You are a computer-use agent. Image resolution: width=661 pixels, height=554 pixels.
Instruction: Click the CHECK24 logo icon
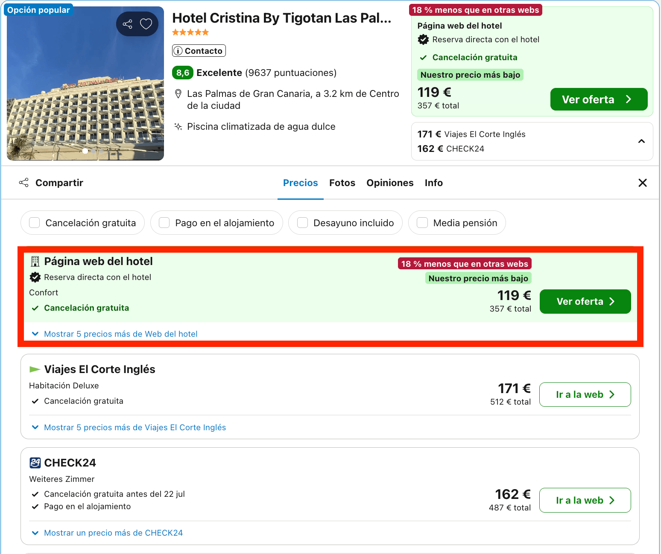pyautogui.click(x=35, y=463)
